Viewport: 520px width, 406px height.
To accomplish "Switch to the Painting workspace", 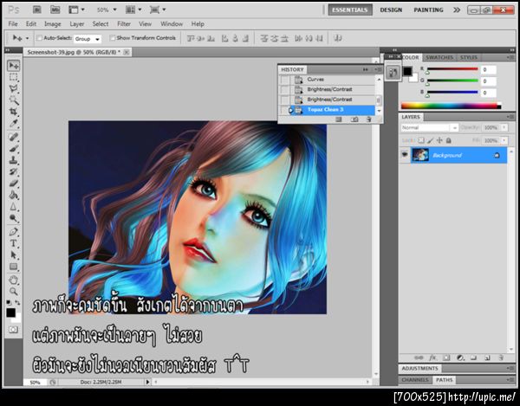I will [428, 10].
